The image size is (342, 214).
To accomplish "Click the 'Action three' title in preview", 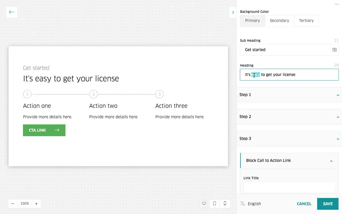I will click(171, 106).
